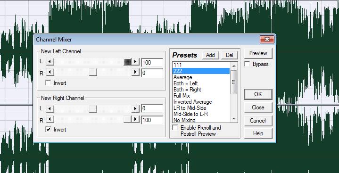Enable Preroll and Postroll Preview checkbox

pos(175,128)
